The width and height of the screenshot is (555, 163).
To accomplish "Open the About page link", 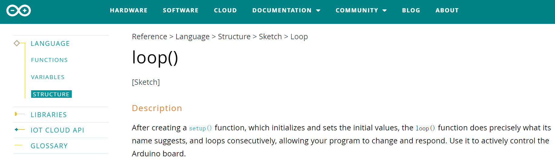I will pos(447,10).
